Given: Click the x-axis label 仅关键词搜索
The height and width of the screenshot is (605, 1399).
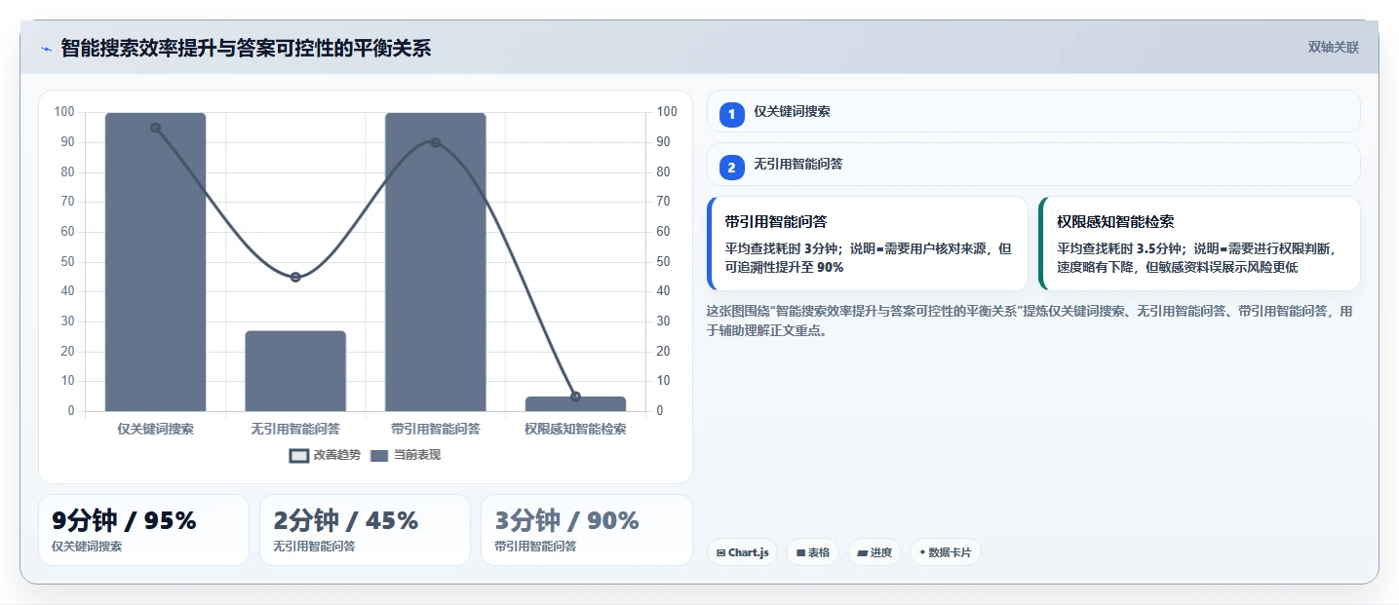Looking at the screenshot, I should click(155, 429).
